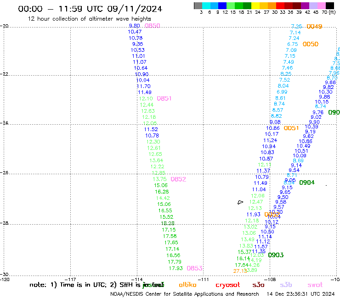Select the s3a satellite legend label
340x298 pixels.
pos(258,285)
